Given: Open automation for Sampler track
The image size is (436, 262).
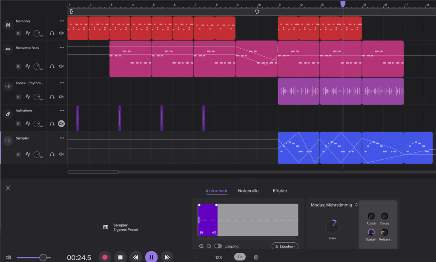Looking at the screenshot, I should point(28,154).
